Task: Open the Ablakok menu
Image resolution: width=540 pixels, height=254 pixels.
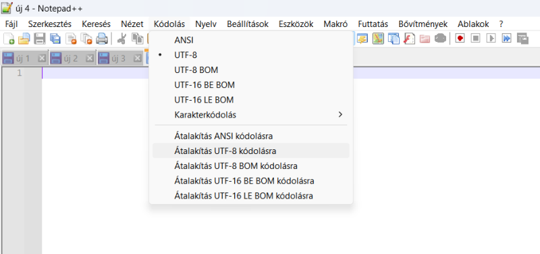Action: (473, 24)
